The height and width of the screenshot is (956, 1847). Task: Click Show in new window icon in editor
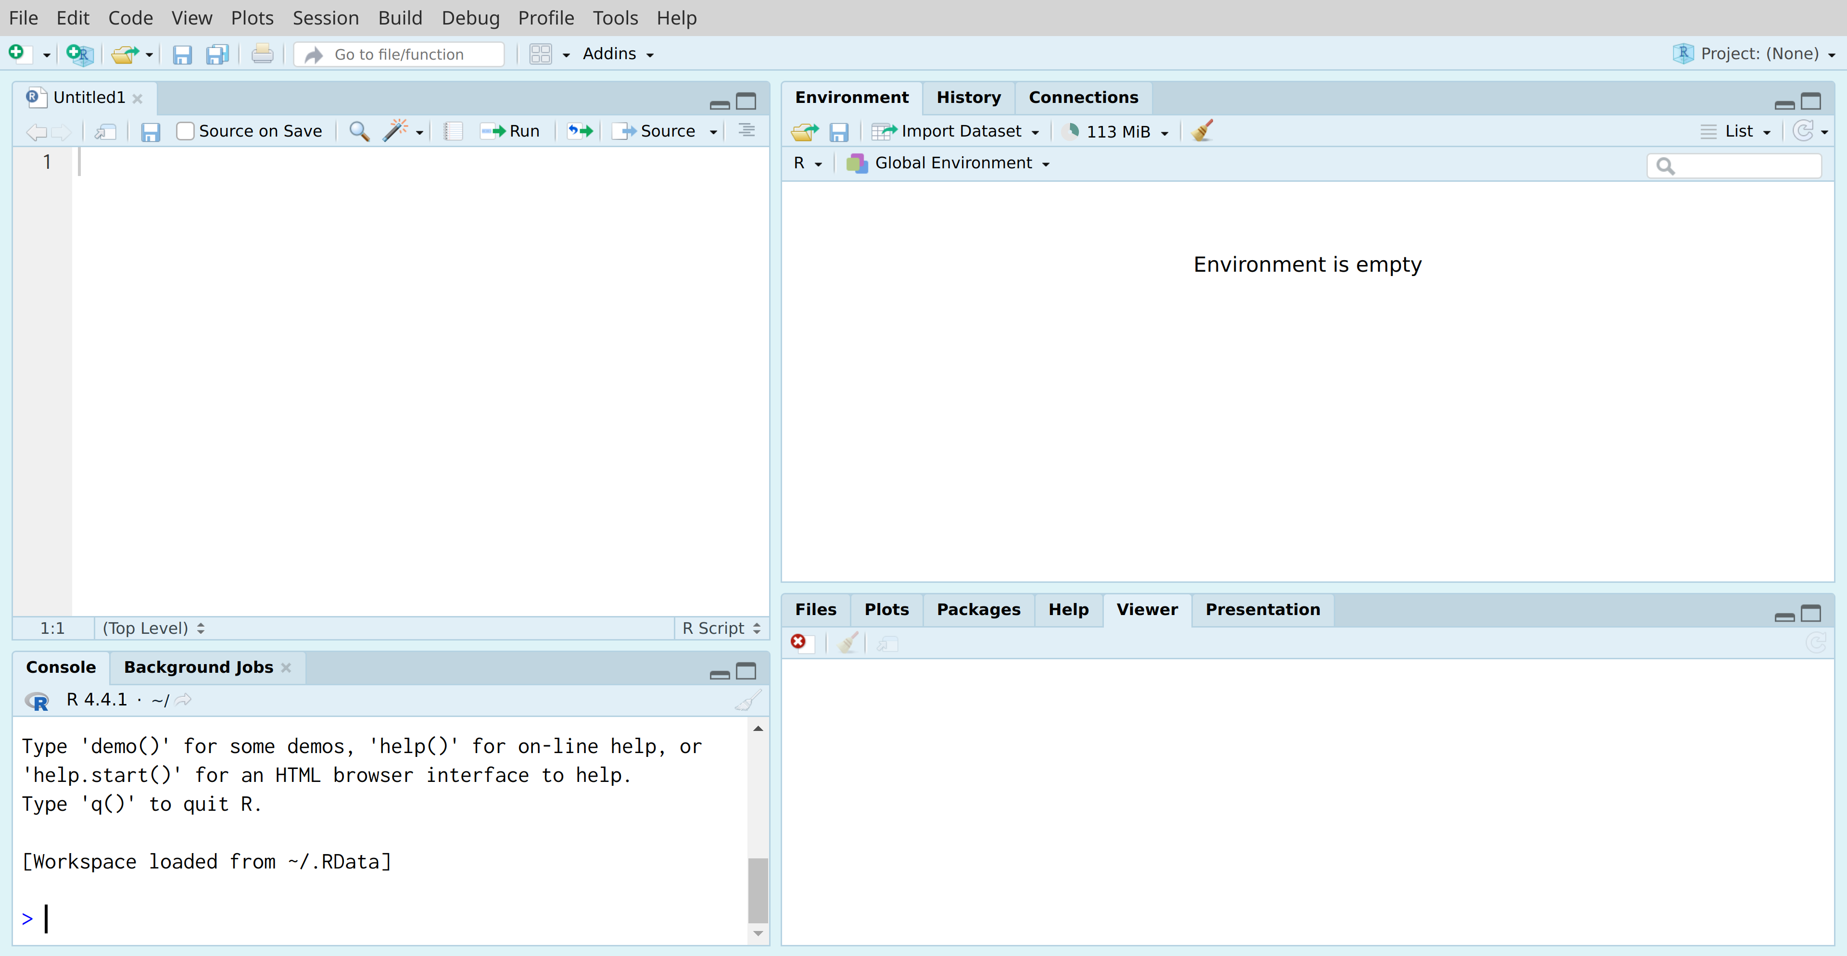tap(106, 132)
